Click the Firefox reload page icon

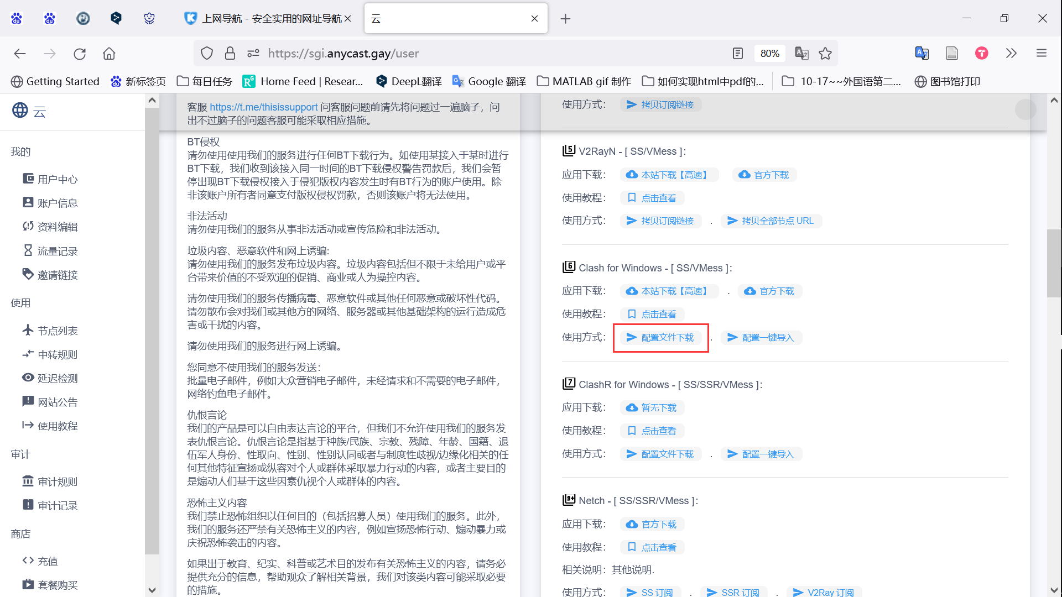click(x=80, y=54)
